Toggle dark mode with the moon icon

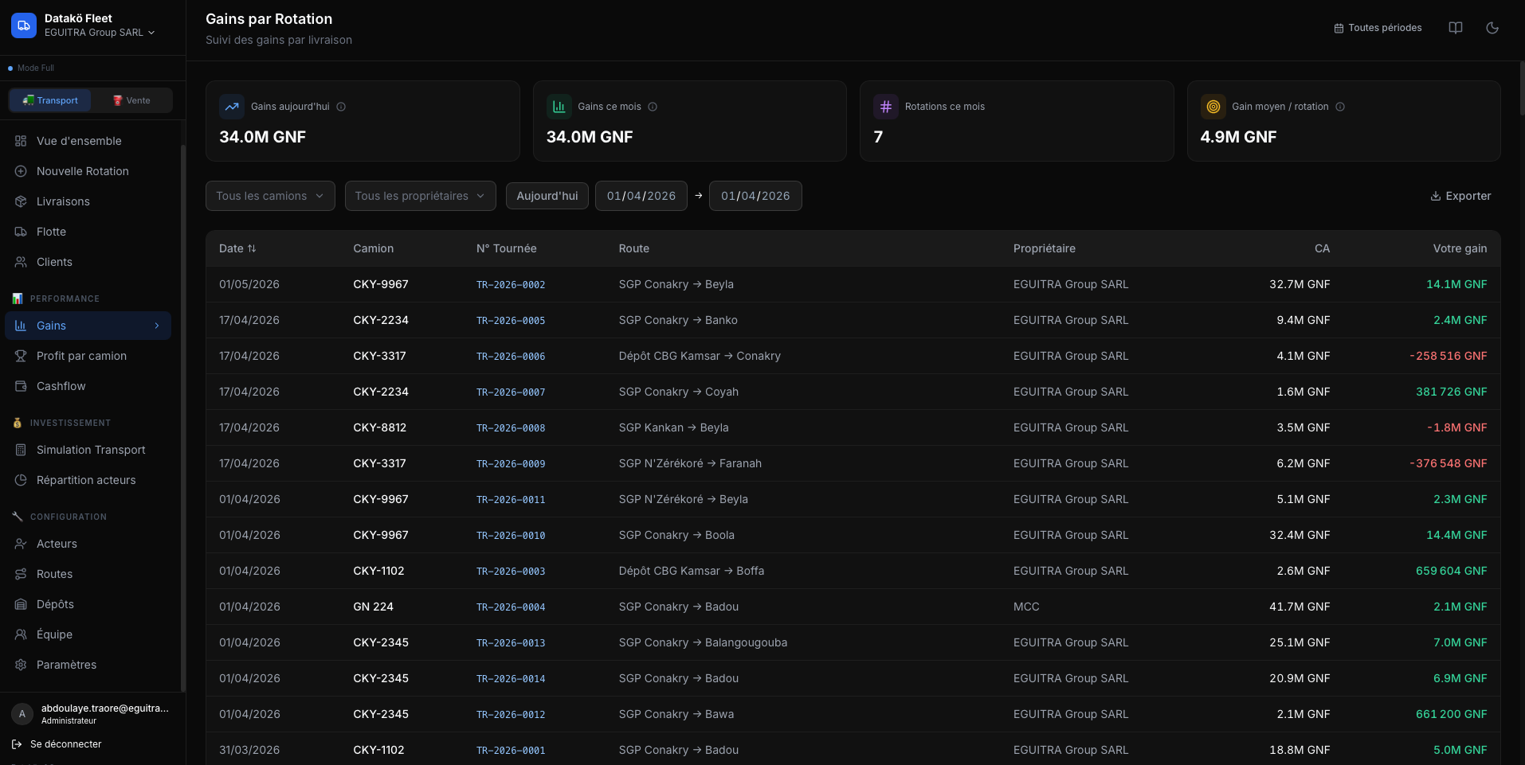[1492, 28]
